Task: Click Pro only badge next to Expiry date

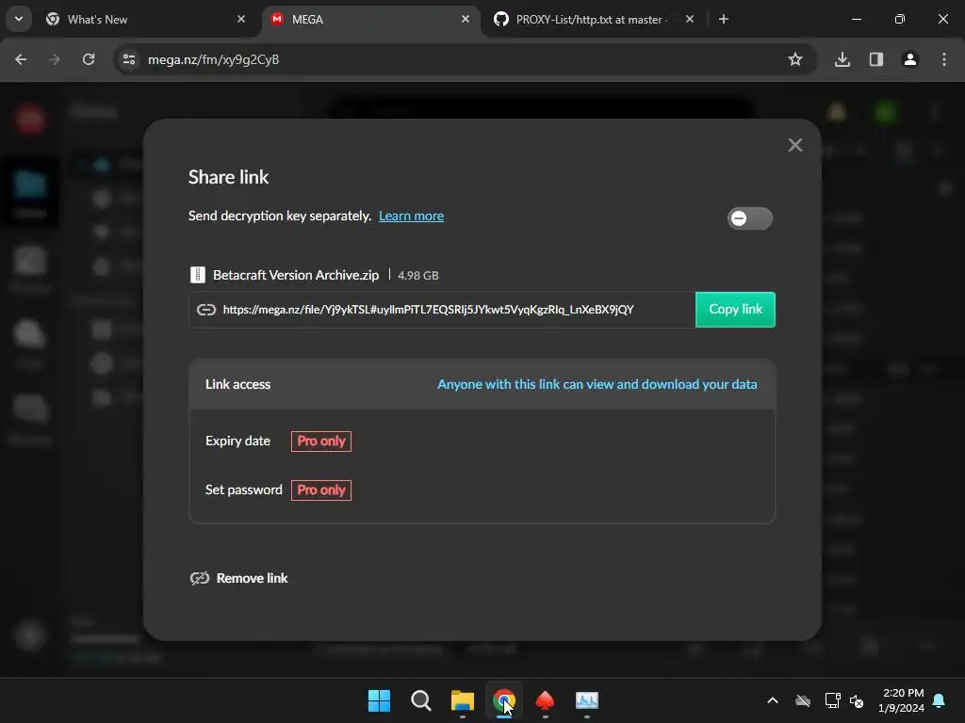Action: (x=321, y=441)
